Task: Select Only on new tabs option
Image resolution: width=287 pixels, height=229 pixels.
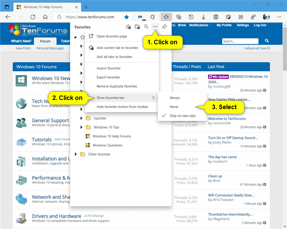Action: [x=182, y=116]
